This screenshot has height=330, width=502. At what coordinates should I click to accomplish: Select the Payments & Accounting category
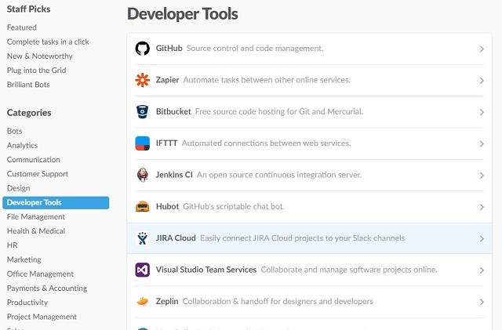pos(47,288)
